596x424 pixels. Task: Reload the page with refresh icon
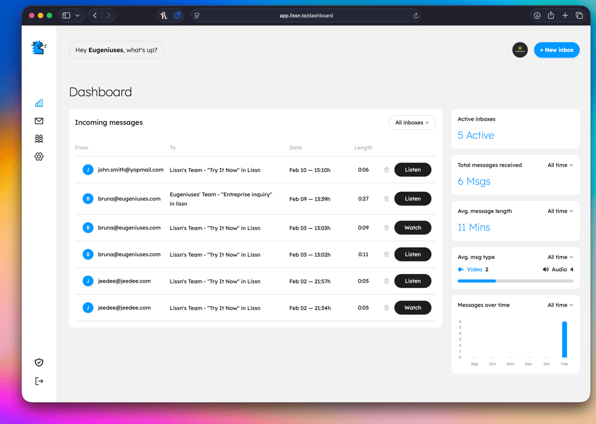pyautogui.click(x=416, y=16)
